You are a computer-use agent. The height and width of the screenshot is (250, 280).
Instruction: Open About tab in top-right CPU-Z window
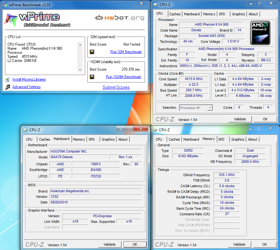click(253, 14)
